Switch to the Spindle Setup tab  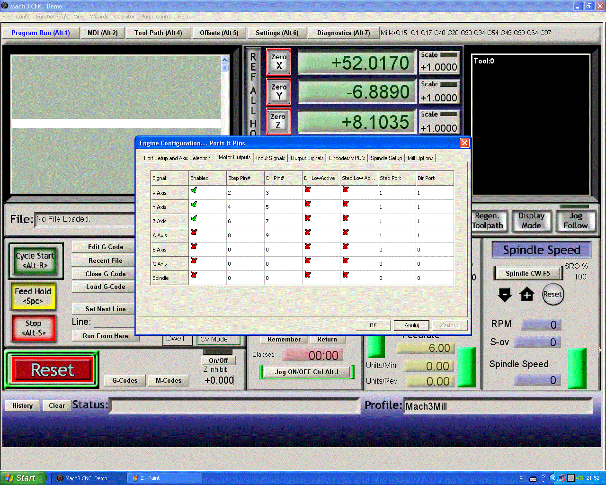coord(386,158)
